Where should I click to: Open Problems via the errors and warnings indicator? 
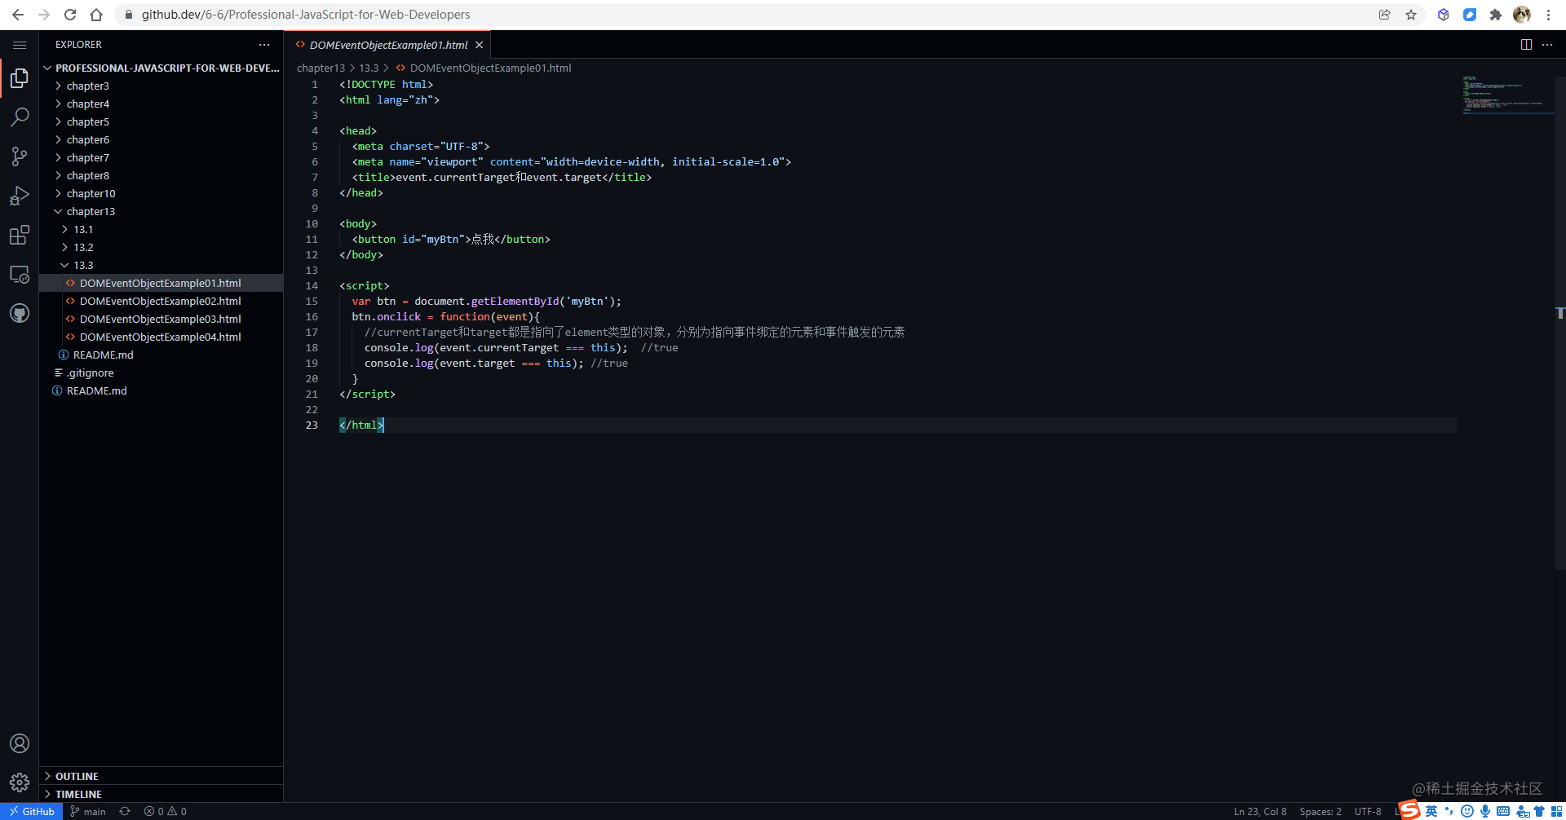[x=164, y=811]
